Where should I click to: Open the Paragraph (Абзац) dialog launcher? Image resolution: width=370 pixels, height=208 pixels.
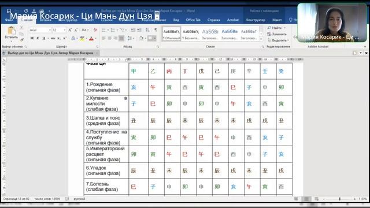[158, 47]
